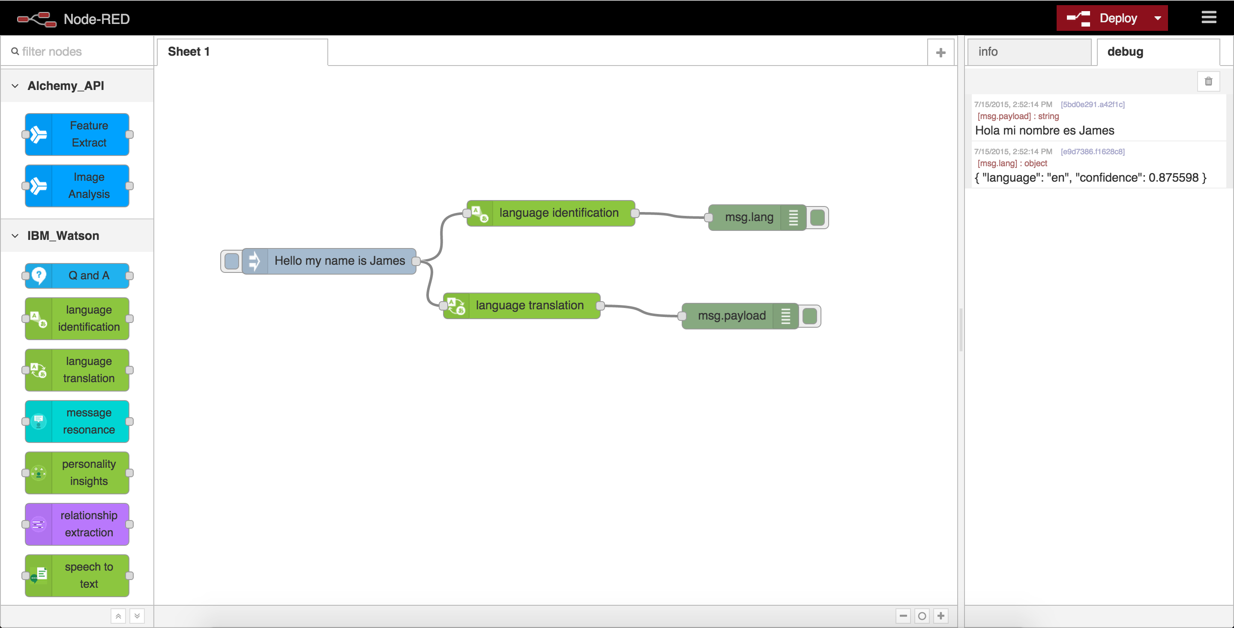Click the Node-RED logo icon
The height and width of the screenshot is (628, 1234).
[36, 19]
